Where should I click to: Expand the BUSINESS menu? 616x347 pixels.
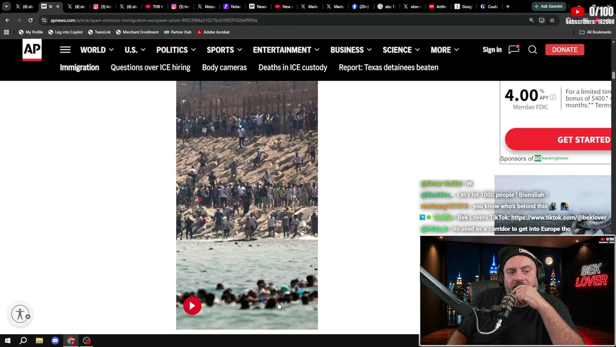[x=351, y=50]
